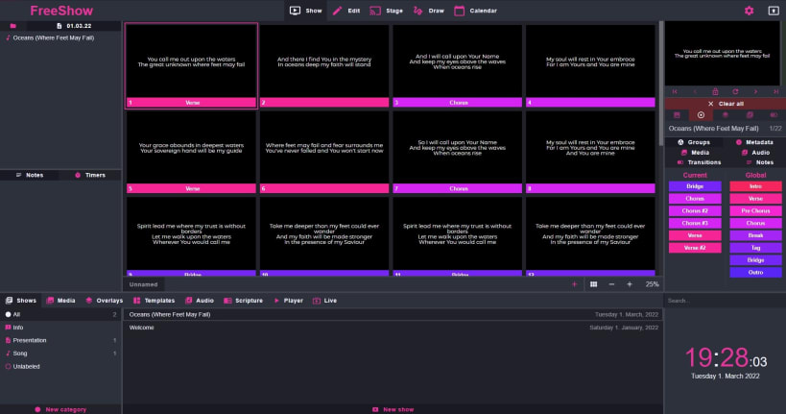The image size is (786, 414).
Task: Switch to Edit mode
Action: pos(346,11)
